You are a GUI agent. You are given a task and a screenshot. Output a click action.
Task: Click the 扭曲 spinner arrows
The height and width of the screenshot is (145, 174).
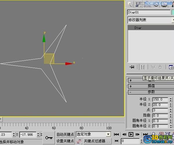tap(171, 116)
